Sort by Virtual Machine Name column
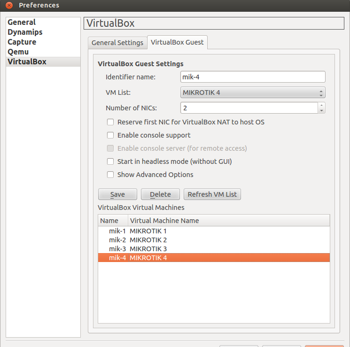This screenshot has height=347, width=350. (229, 221)
